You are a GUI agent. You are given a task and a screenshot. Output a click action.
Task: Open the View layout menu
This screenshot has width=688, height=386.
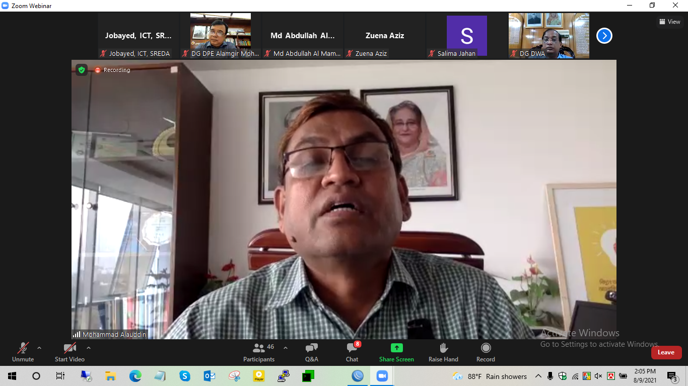point(670,22)
